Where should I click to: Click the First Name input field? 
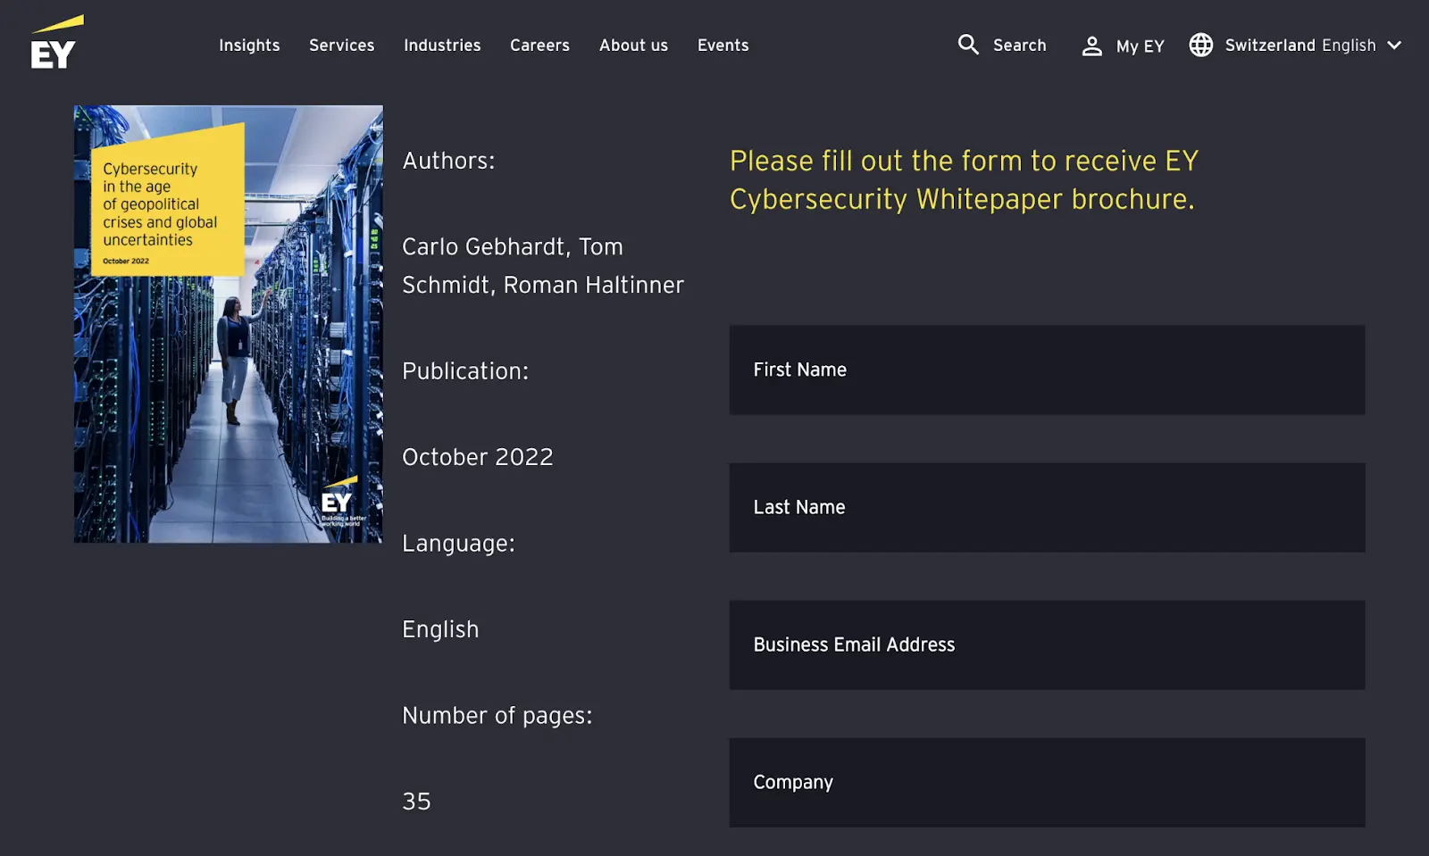click(x=1047, y=370)
